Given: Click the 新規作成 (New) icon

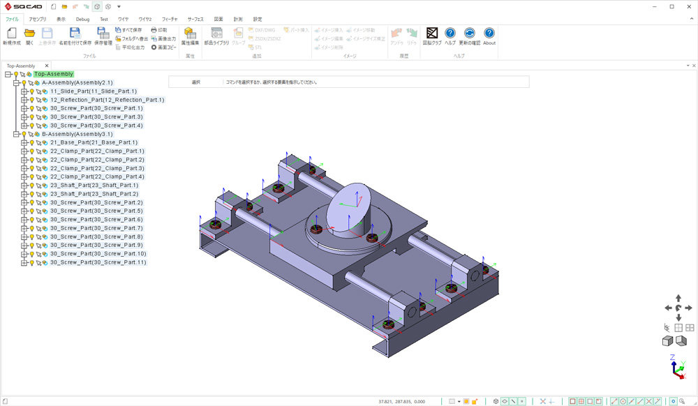Looking at the screenshot, I should 10,33.
